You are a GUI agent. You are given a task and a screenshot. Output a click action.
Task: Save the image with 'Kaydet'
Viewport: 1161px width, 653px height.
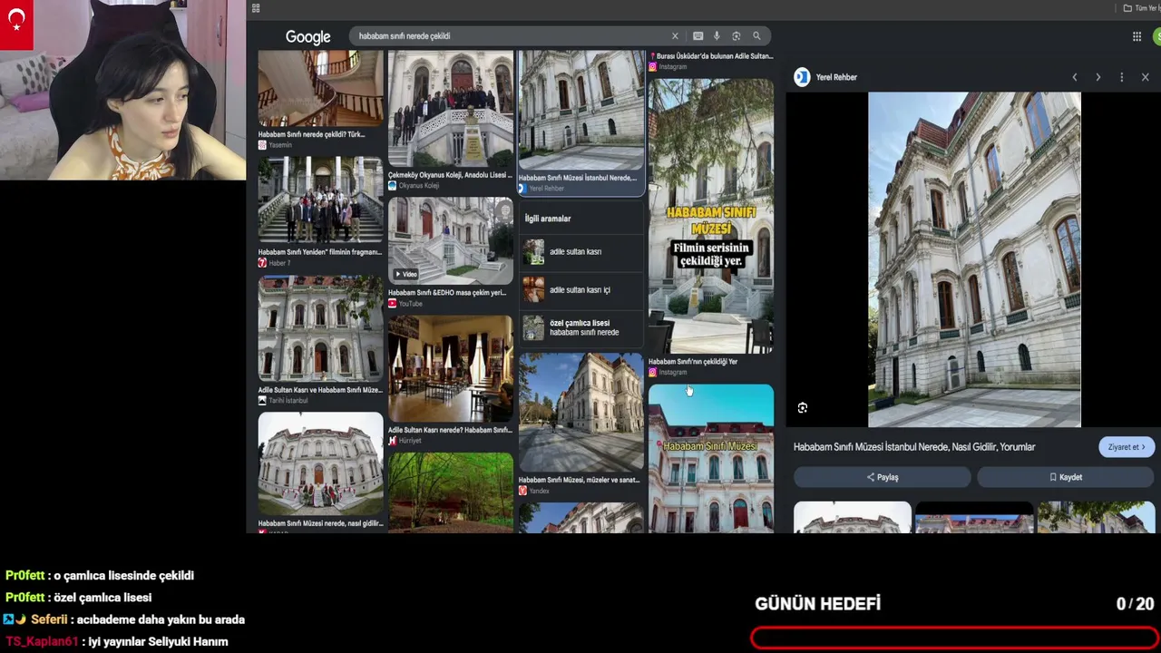1066,477
